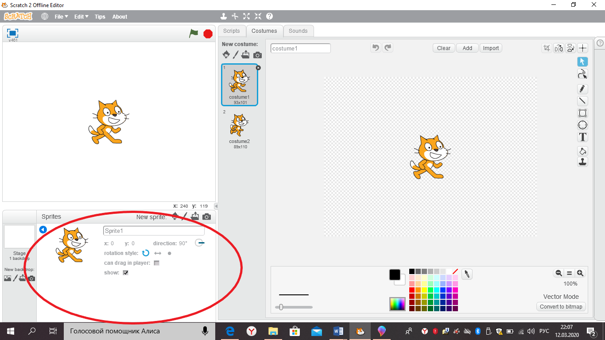Toggle can drag in player checkbox
The width and height of the screenshot is (605, 340).
[x=156, y=263]
